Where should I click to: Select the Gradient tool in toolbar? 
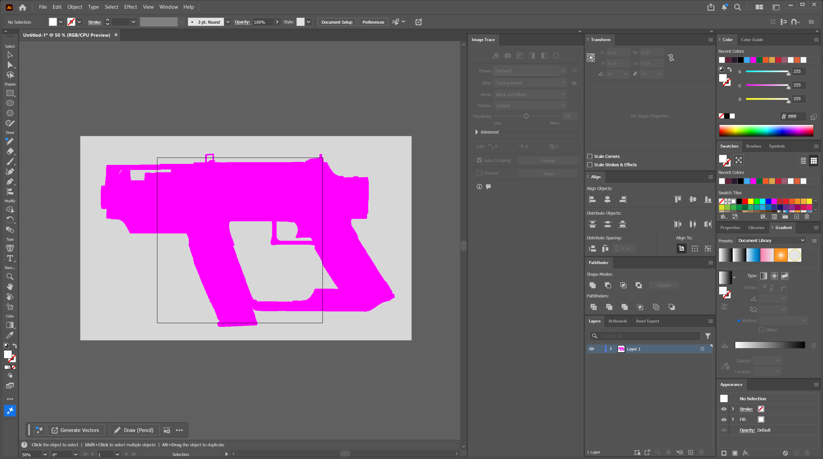pos(10,325)
